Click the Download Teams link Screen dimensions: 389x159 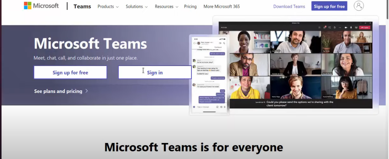289,7
